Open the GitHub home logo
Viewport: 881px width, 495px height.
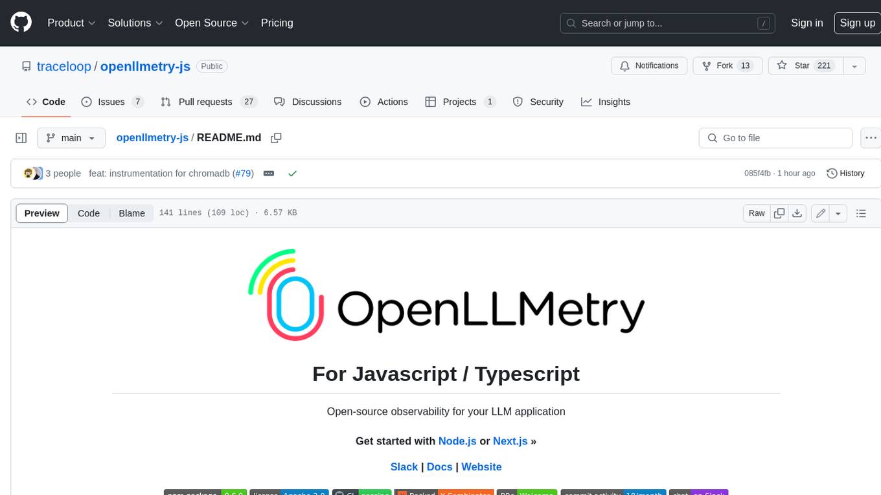21,23
